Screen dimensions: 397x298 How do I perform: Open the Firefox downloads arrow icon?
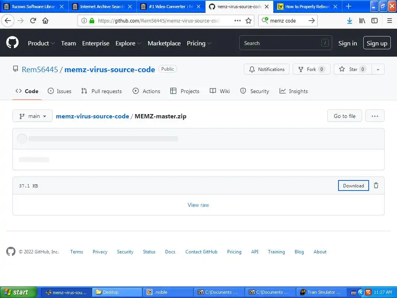pos(349,21)
